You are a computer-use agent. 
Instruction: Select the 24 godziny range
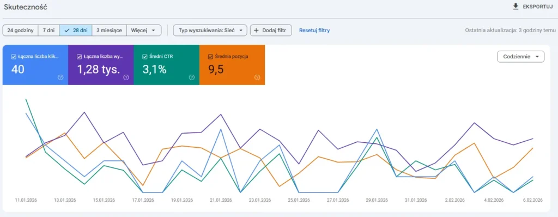(20, 31)
